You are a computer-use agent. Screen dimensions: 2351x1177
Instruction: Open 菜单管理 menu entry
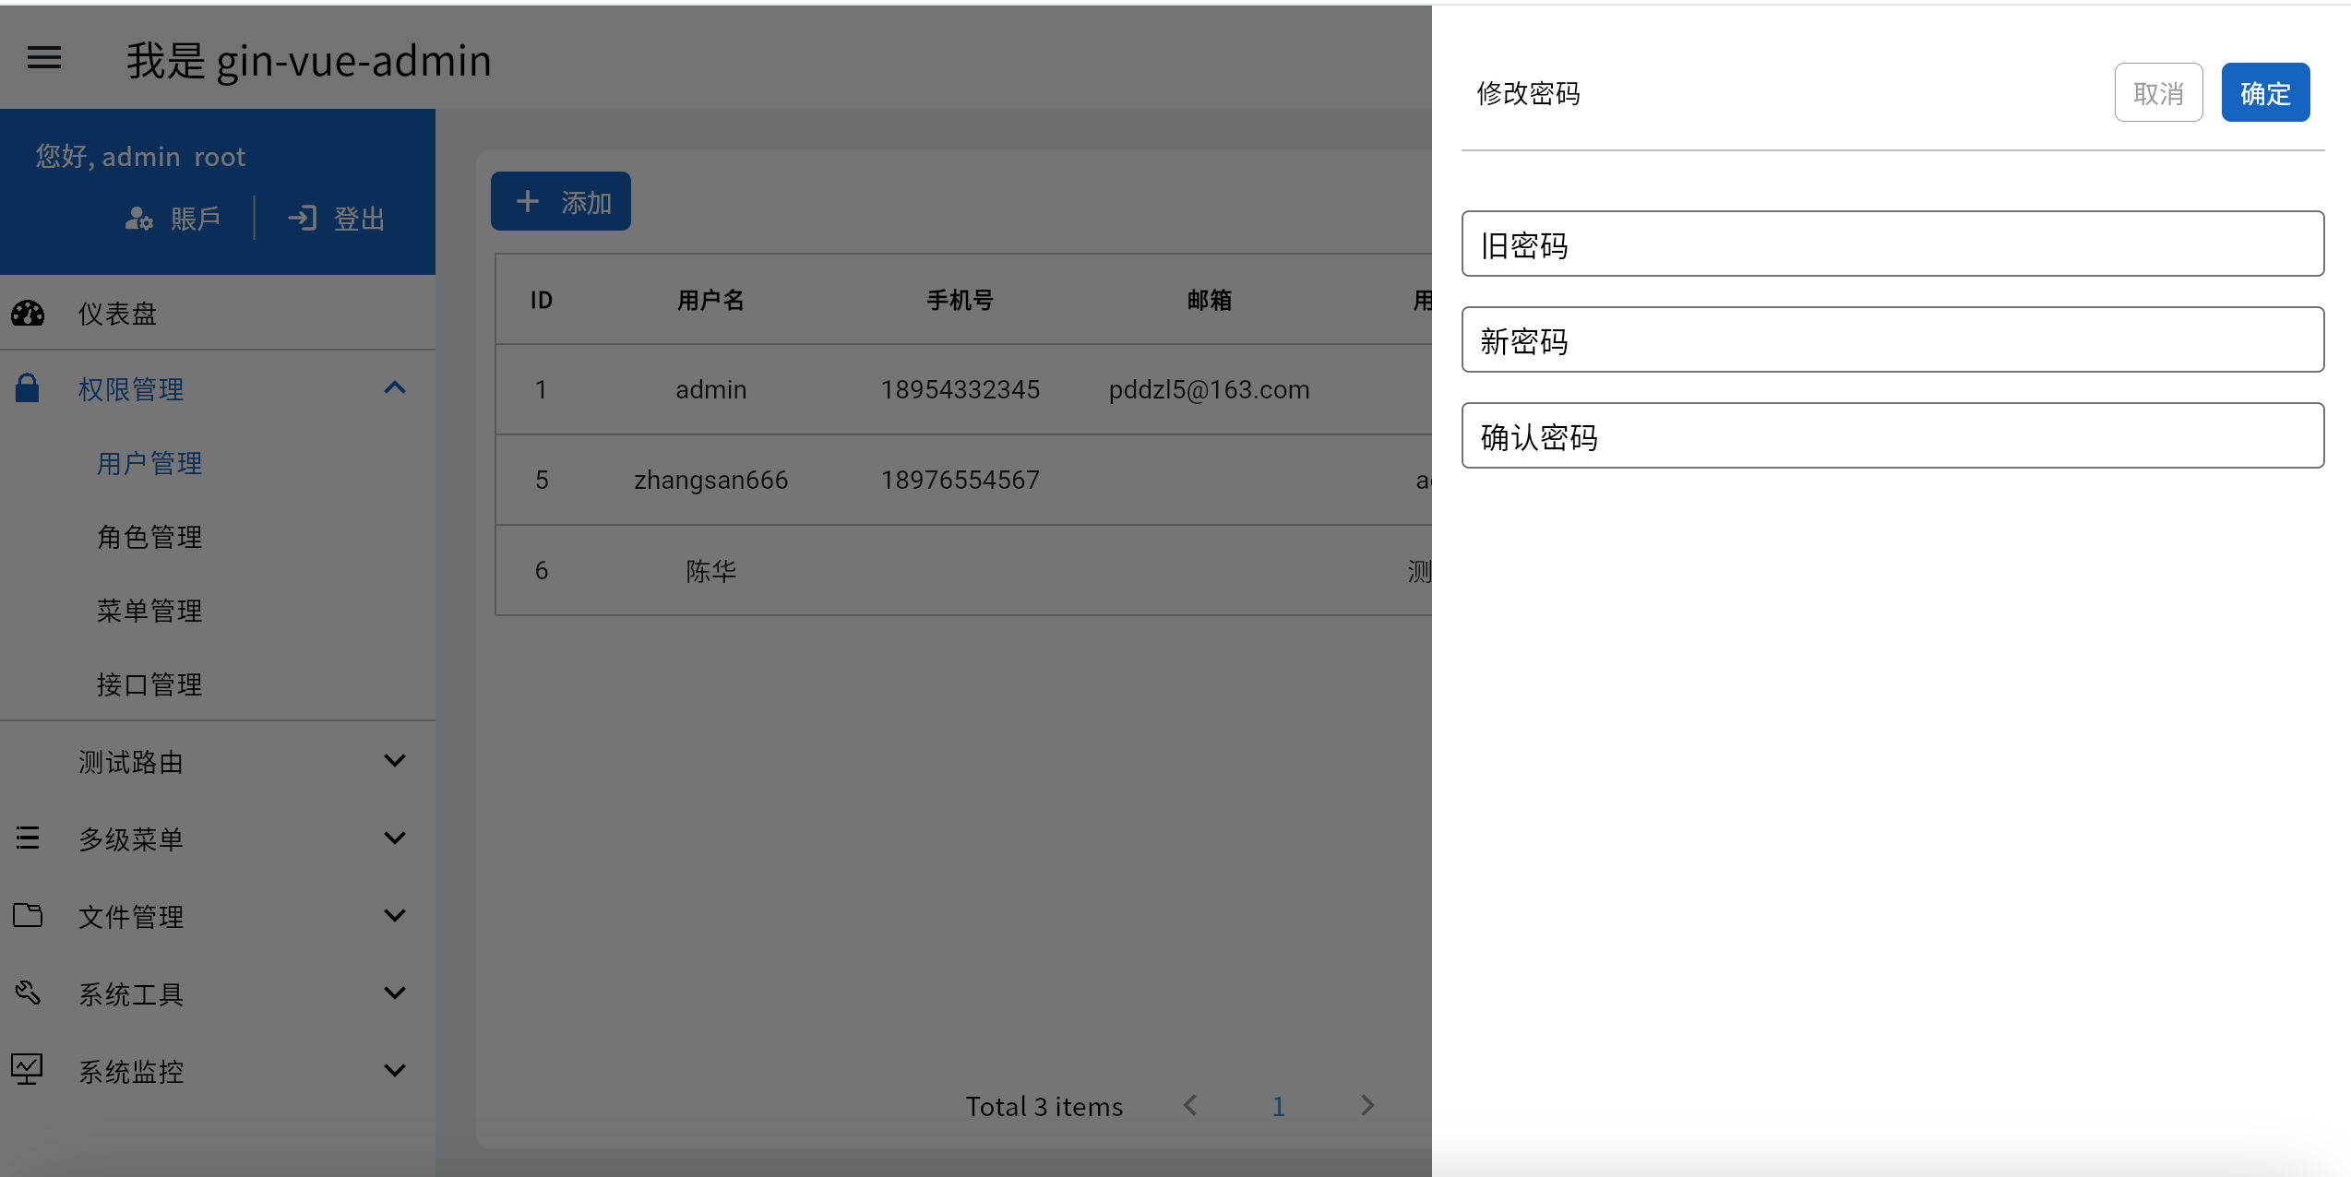pyautogui.click(x=149, y=611)
